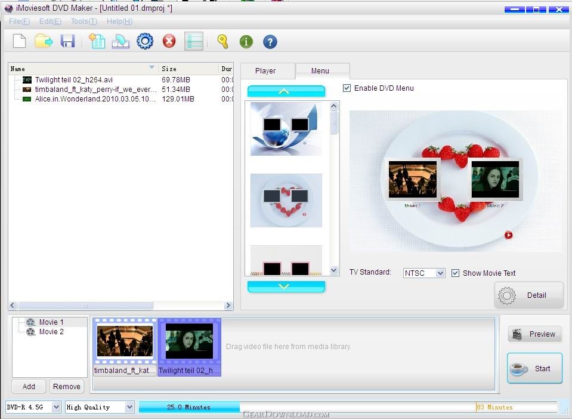Screen dimensions: 572x419
Task: Open the Help menu
Action: [x=120, y=21]
